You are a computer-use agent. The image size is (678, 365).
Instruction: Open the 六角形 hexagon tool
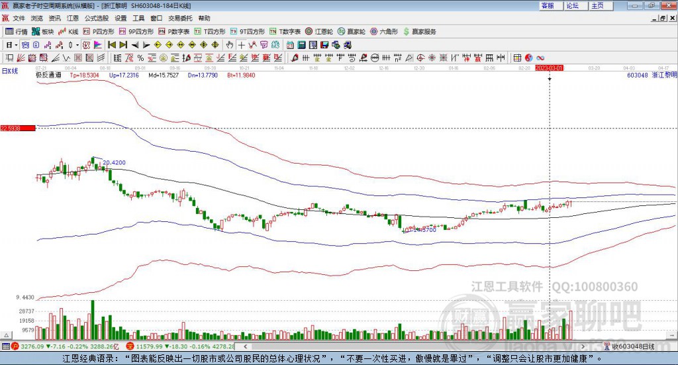(x=383, y=31)
